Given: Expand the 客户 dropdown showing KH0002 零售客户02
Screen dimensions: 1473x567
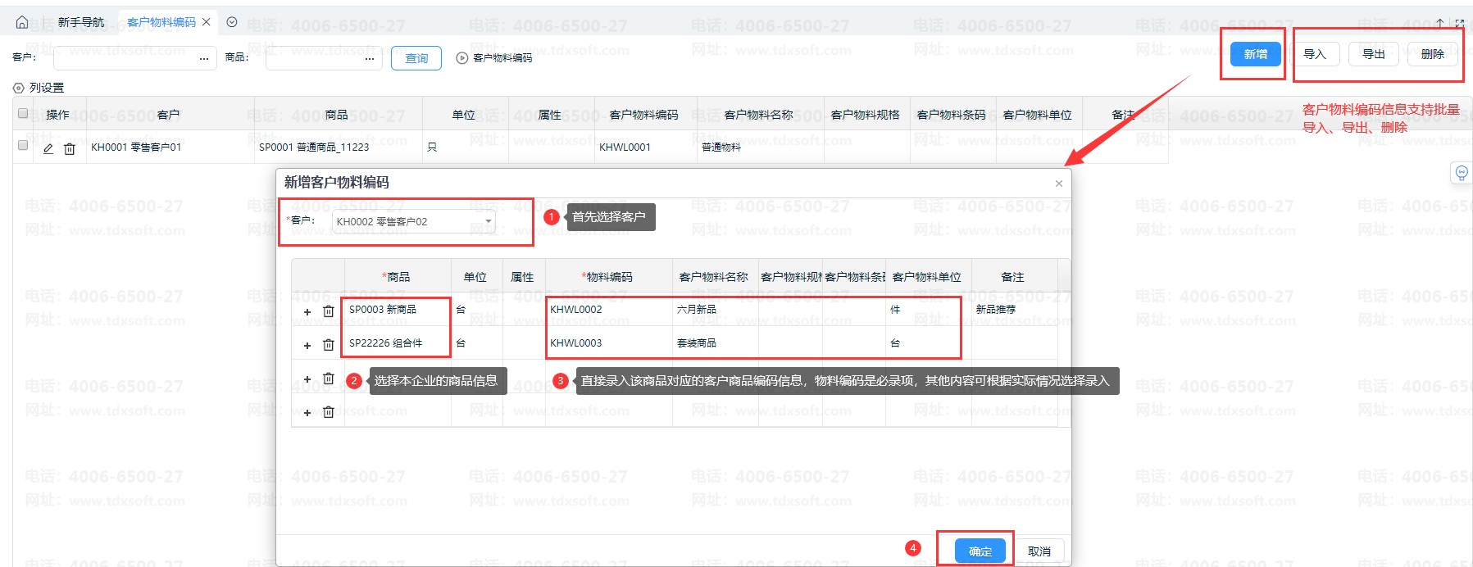Looking at the screenshot, I should pos(489,221).
